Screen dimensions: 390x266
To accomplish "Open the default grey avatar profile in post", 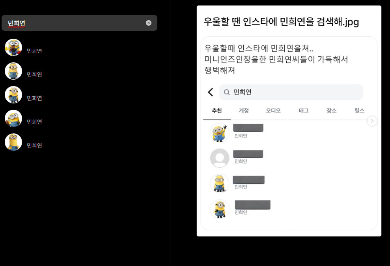I will pos(219,158).
